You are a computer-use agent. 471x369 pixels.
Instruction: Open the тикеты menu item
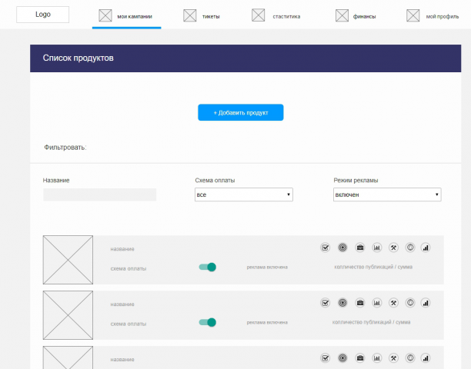(x=202, y=16)
